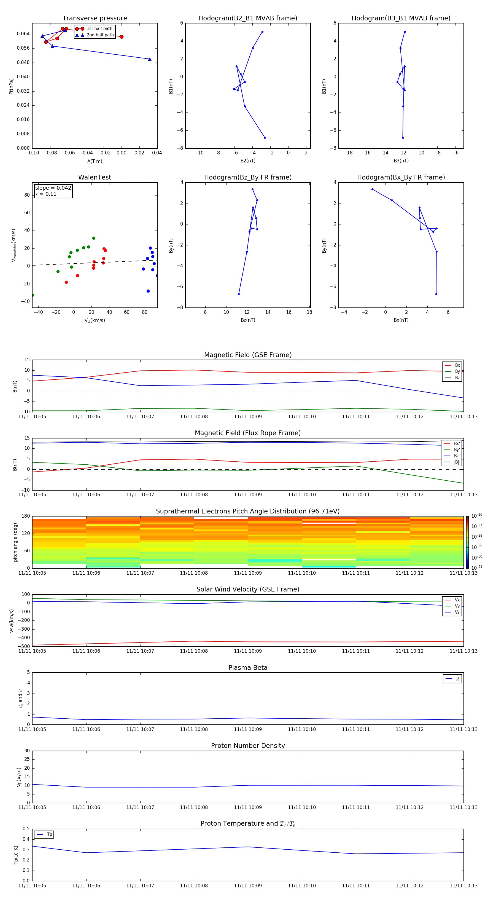The height and width of the screenshot is (910, 496).
Task: Click the pitch angle colorbar
Action: 467,542
